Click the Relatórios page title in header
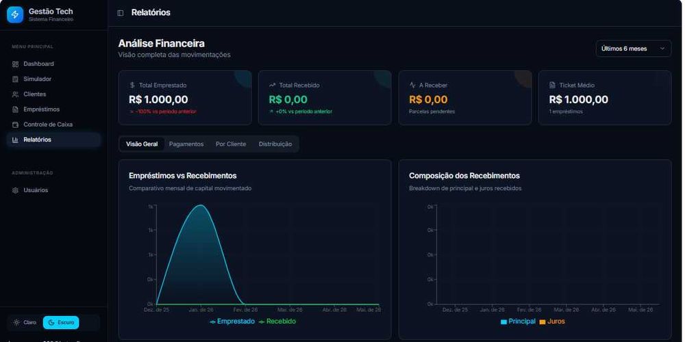 (x=151, y=12)
